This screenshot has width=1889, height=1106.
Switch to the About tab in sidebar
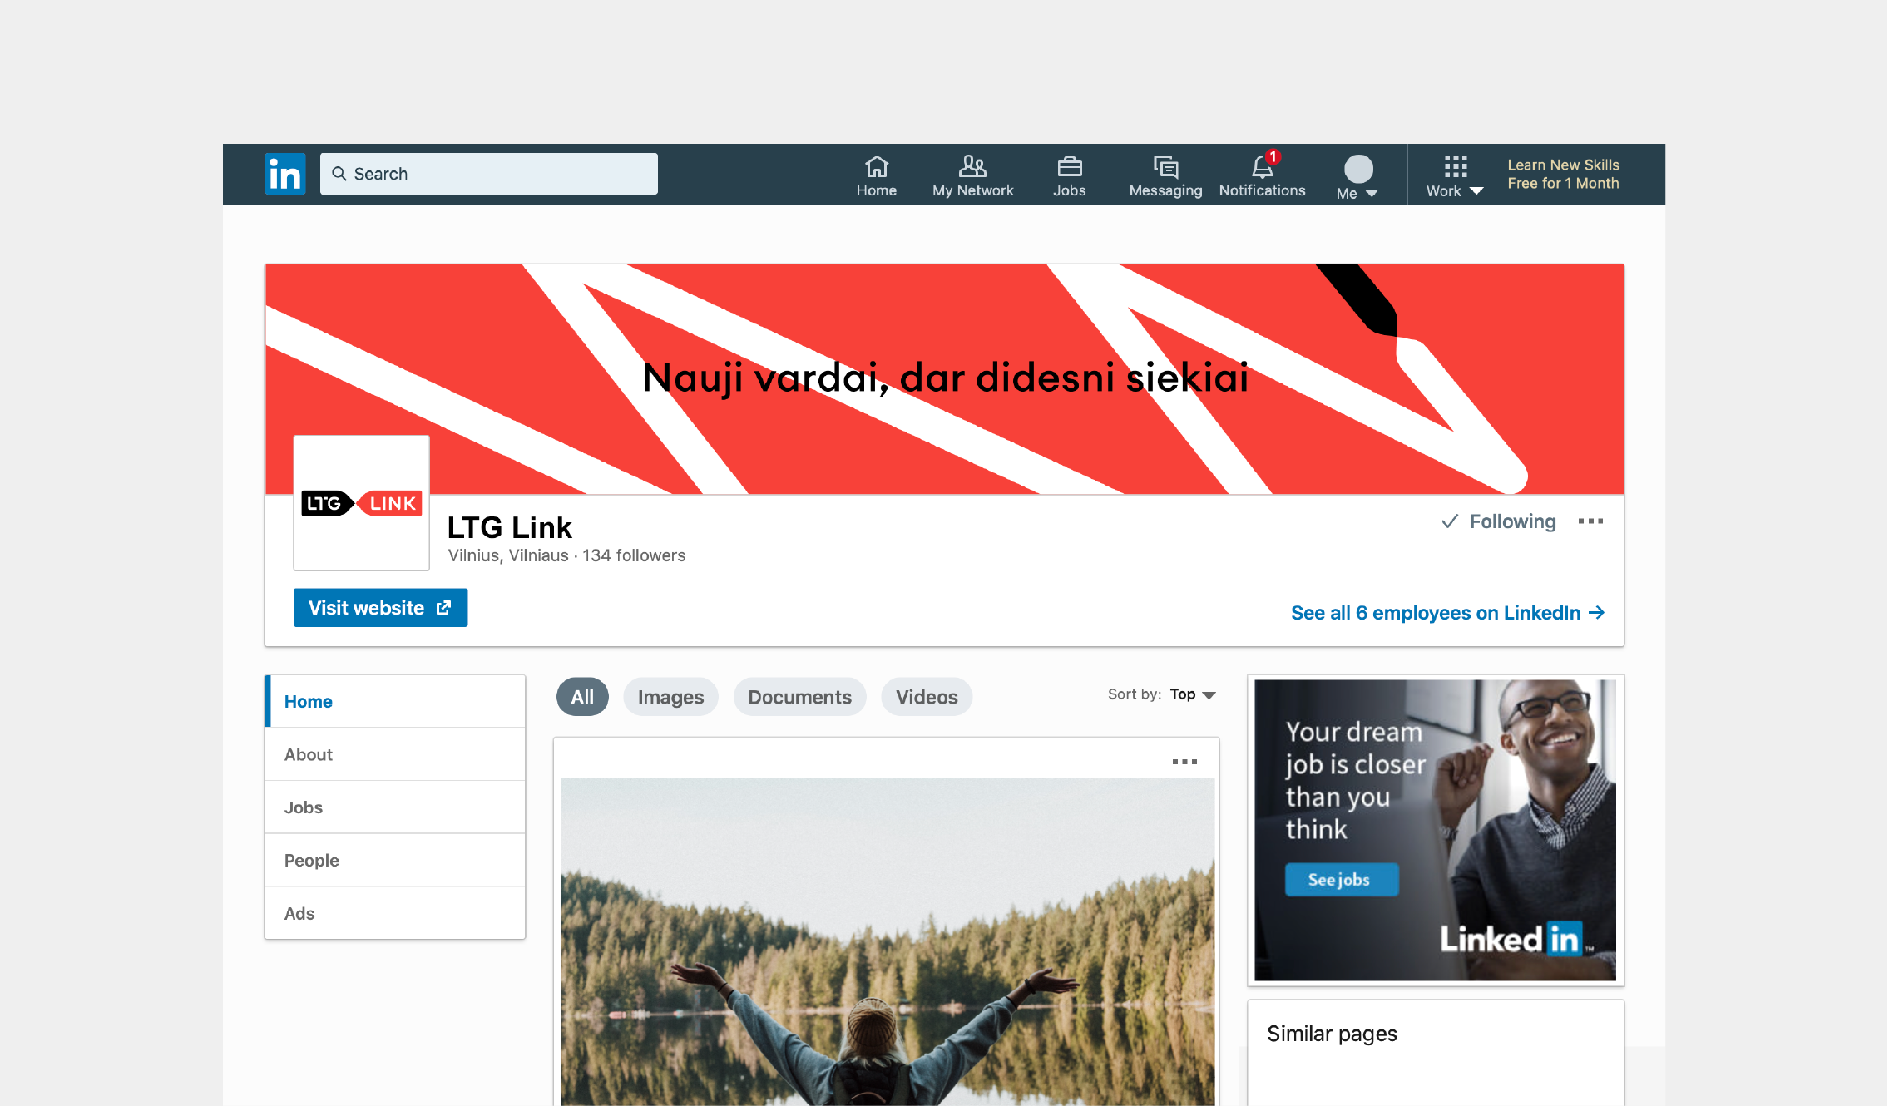click(x=309, y=754)
